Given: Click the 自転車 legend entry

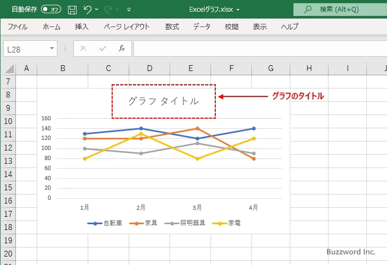Looking at the screenshot, I should pyautogui.click(x=105, y=223).
